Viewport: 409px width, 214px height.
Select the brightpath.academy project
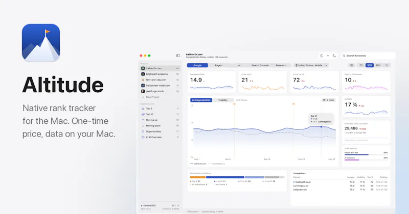(160, 74)
